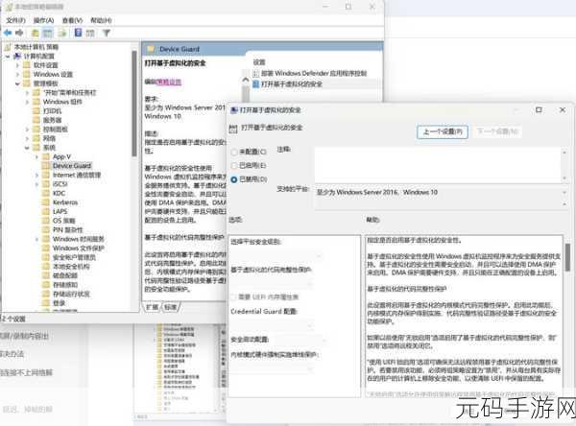Select the 未配置(C) radio button
The height and width of the screenshot is (426, 576).
click(233, 152)
